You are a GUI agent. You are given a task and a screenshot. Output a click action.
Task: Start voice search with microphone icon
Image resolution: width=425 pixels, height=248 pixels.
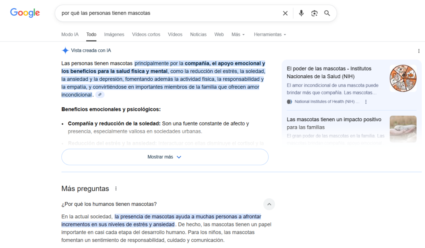301,13
